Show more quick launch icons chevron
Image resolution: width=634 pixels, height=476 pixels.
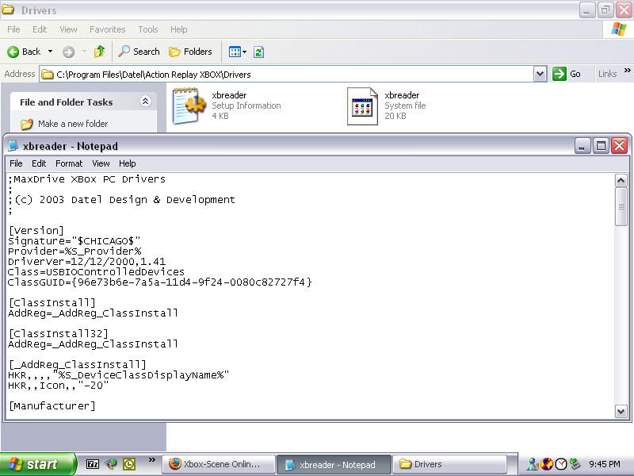point(151,460)
